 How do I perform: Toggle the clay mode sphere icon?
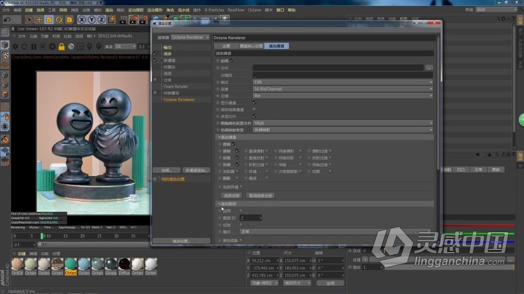tap(71, 47)
